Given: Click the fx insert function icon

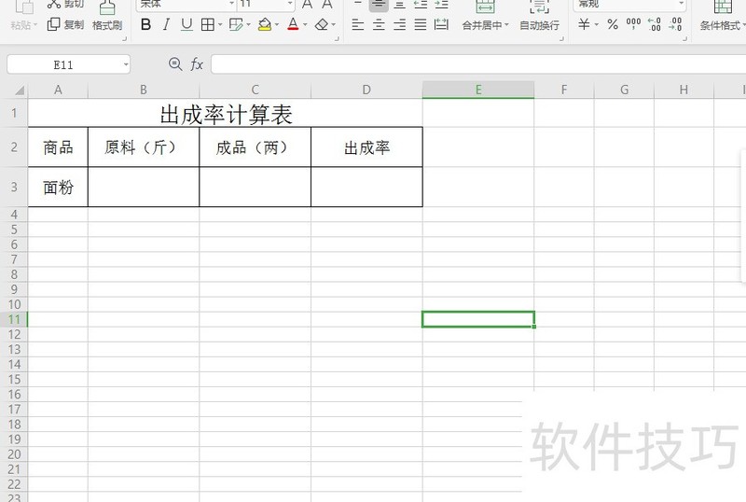Looking at the screenshot, I should point(197,64).
